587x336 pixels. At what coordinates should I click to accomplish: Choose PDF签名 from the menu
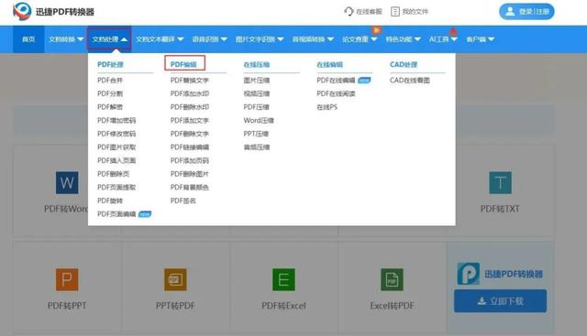[183, 201]
